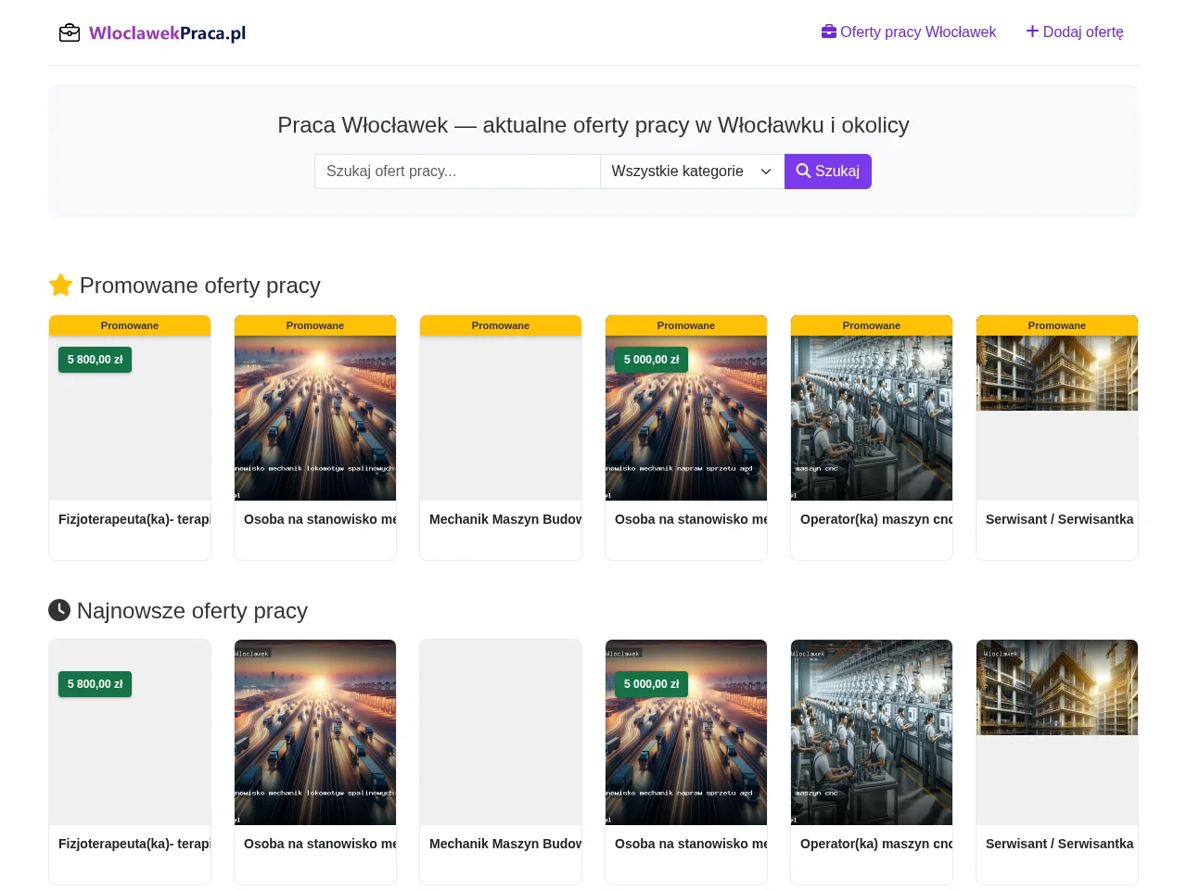
Task: Open promoted Operator(ka) maszyn cnc offer title
Action: [876, 519]
